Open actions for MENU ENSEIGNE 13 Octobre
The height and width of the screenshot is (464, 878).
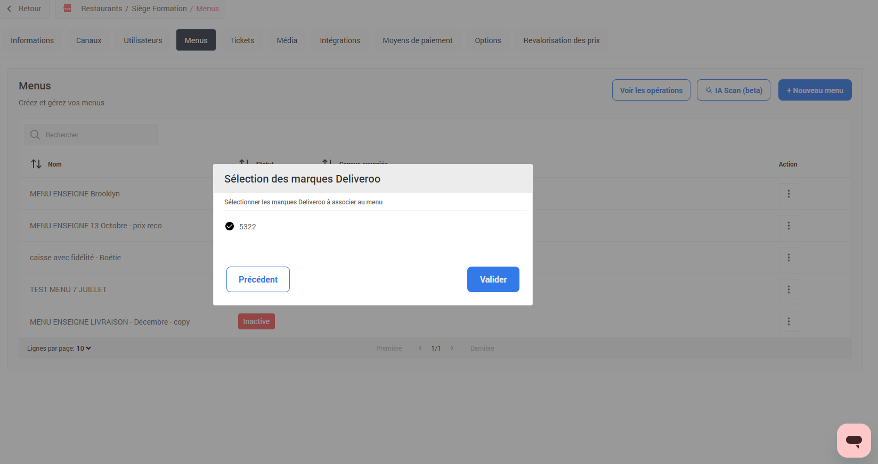[x=788, y=226]
